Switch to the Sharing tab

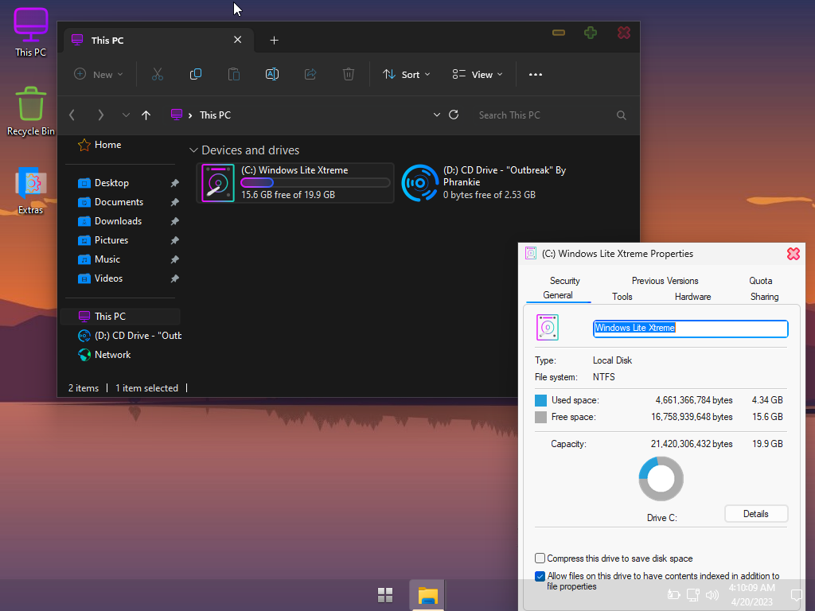764,297
